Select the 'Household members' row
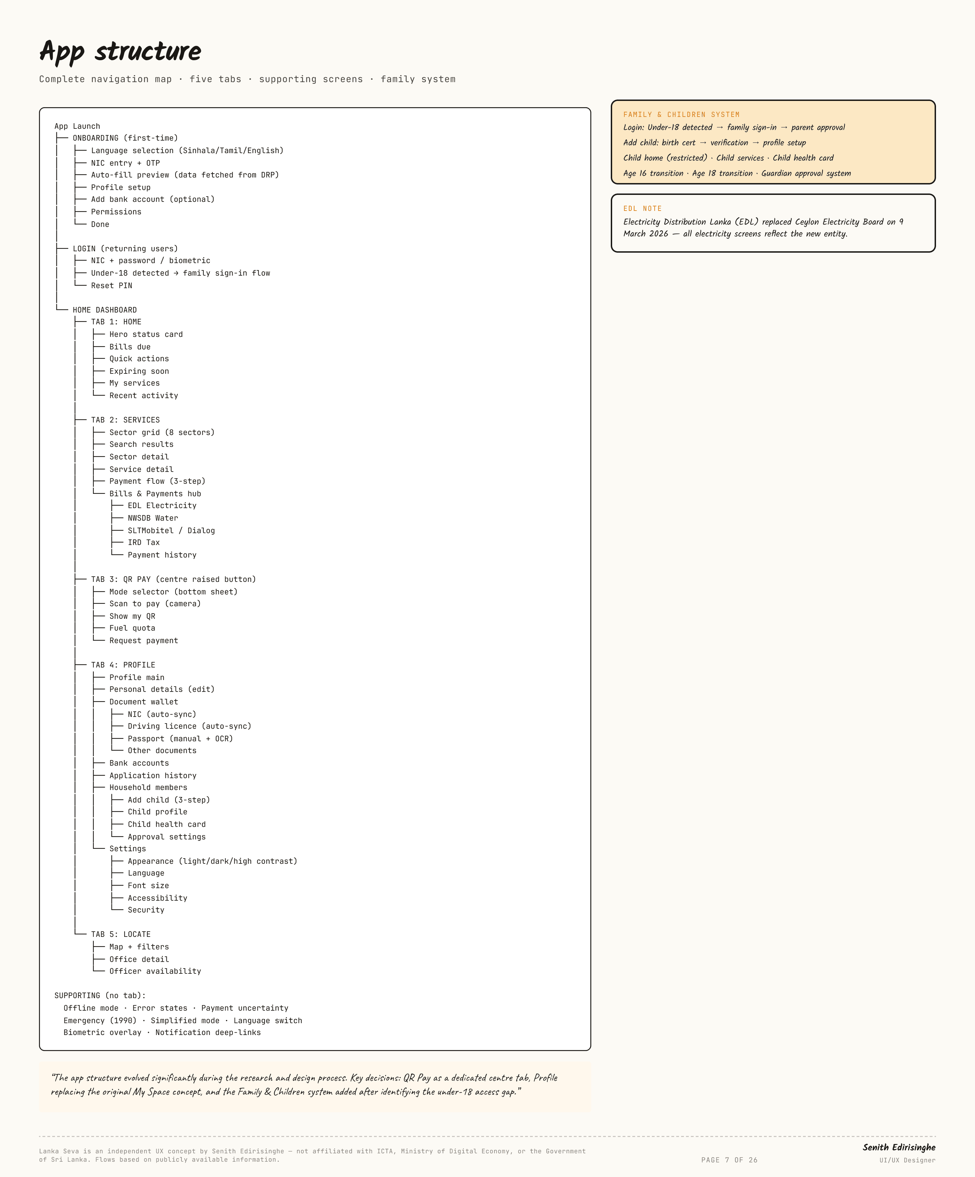Image resolution: width=975 pixels, height=1177 pixels. click(x=148, y=788)
